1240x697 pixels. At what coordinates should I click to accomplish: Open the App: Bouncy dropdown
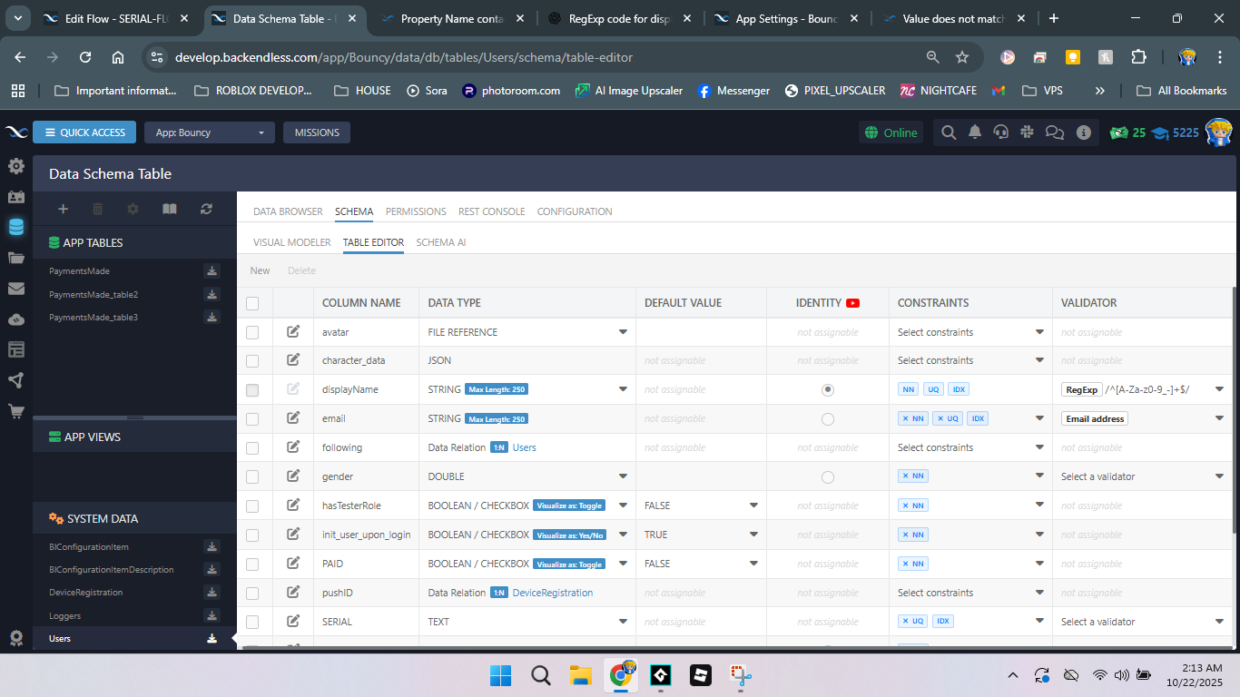click(x=209, y=133)
